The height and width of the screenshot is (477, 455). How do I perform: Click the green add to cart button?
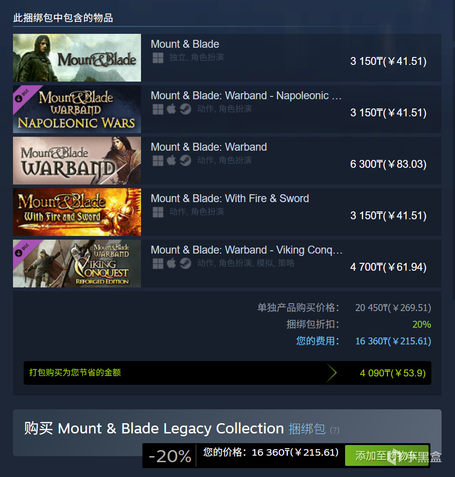pos(387,455)
